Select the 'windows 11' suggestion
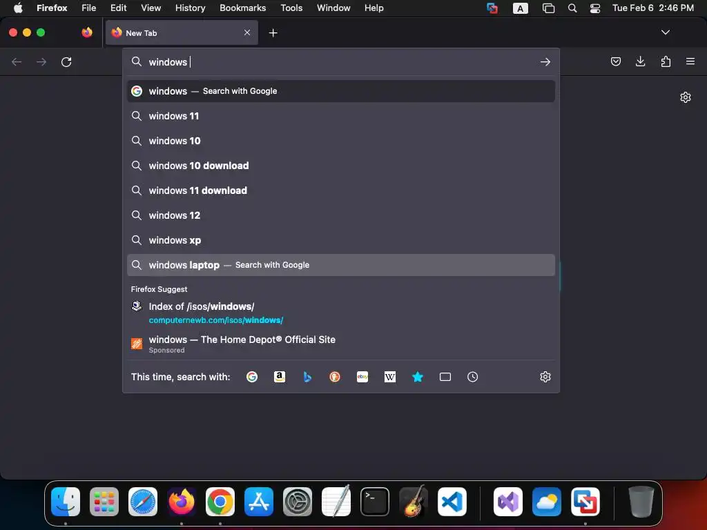The height and width of the screenshot is (530, 707). tap(341, 116)
